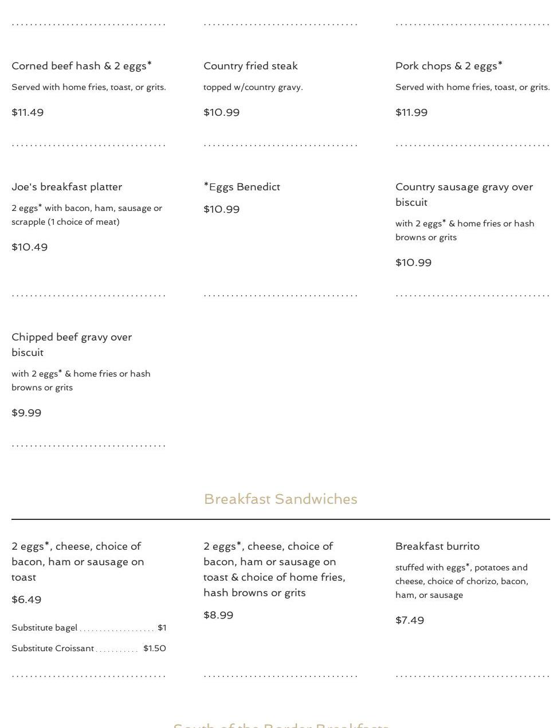Click the Substitute bagel add-on
The height and width of the screenshot is (728, 553).
point(45,628)
